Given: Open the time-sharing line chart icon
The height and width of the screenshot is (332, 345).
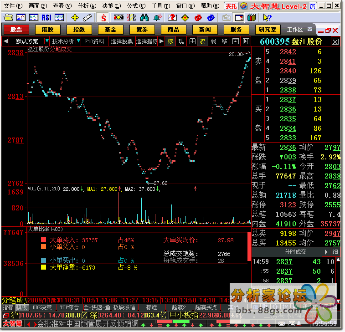Looking at the screenshot, I should pyautogui.click(x=21, y=18).
